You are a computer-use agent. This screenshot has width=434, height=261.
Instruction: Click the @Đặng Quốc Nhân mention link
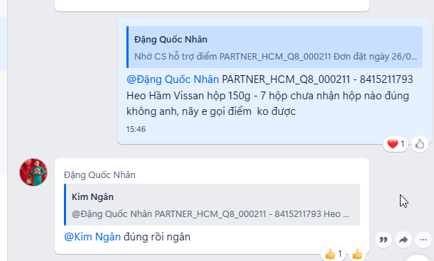(x=173, y=79)
